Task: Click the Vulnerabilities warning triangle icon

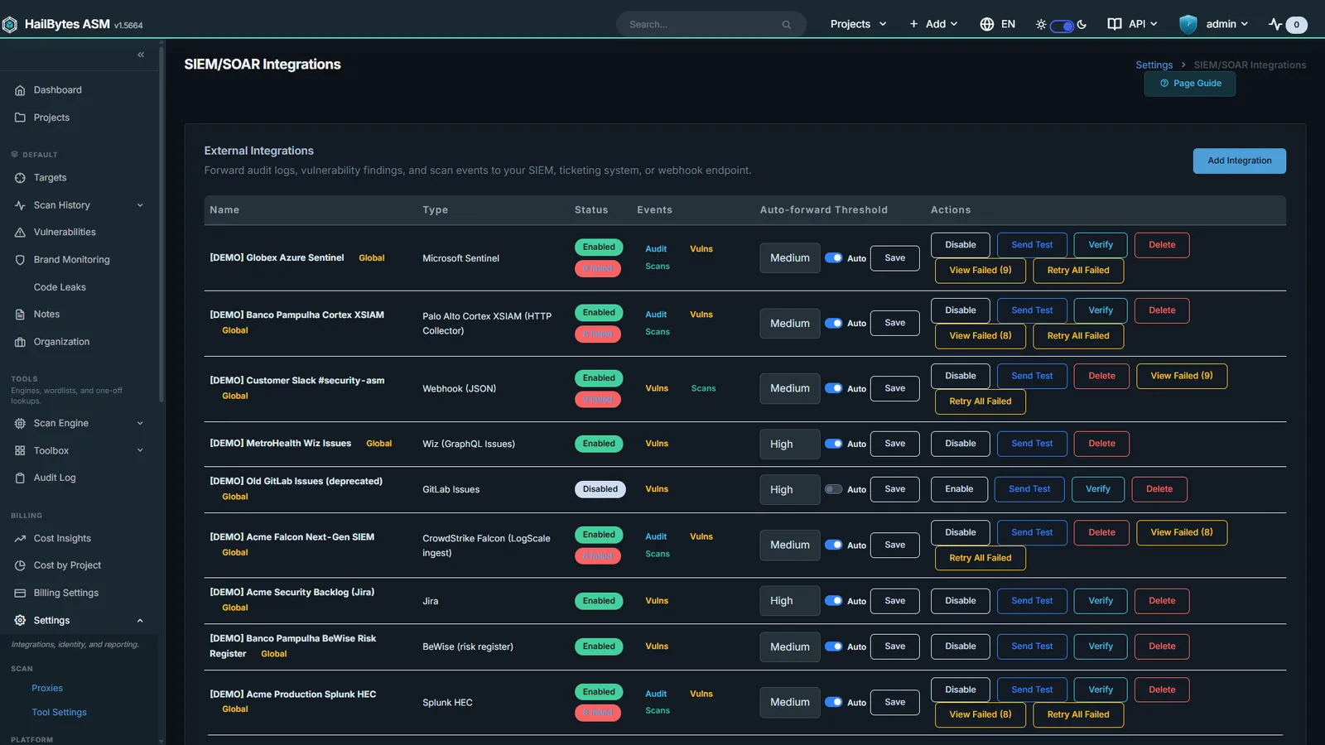Action: point(20,233)
